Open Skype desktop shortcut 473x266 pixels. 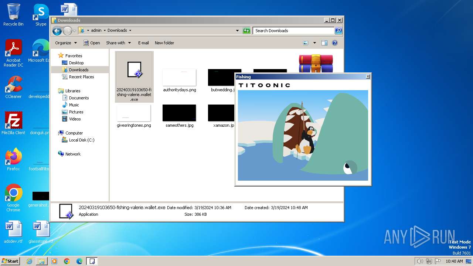click(x=41, y=15)
